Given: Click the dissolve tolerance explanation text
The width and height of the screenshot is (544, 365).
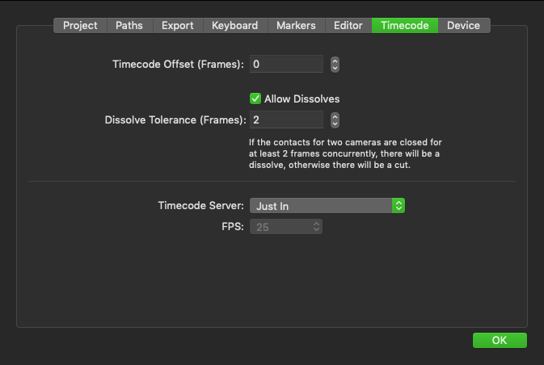Looking at the screenshot, I should point(345,153).
